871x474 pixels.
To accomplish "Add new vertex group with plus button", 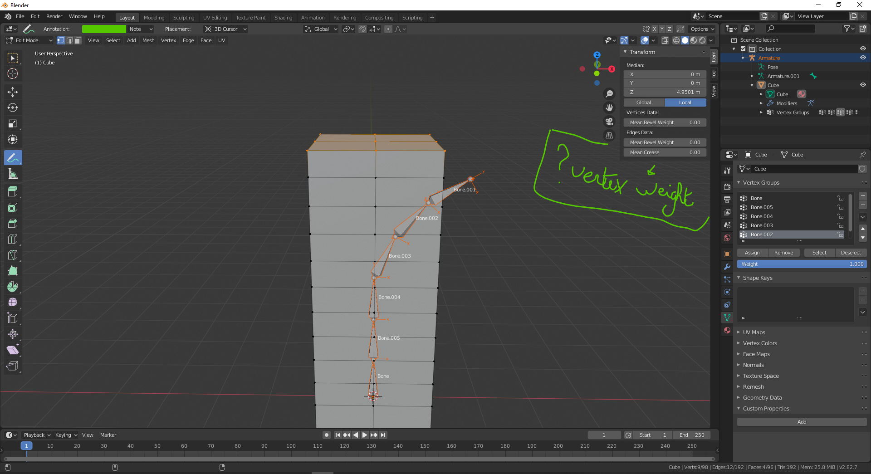I will [x=863, y=196].
